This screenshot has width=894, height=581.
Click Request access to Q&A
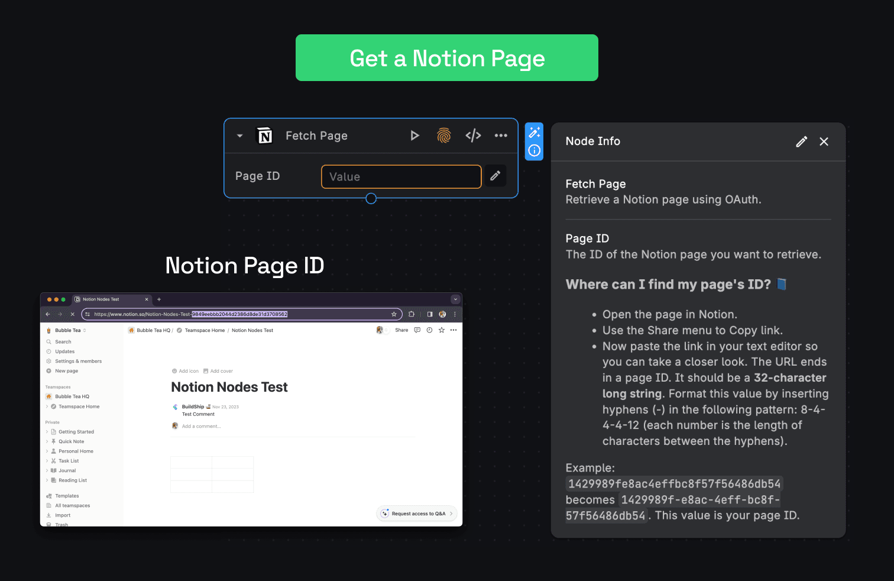tap(416, 514)
